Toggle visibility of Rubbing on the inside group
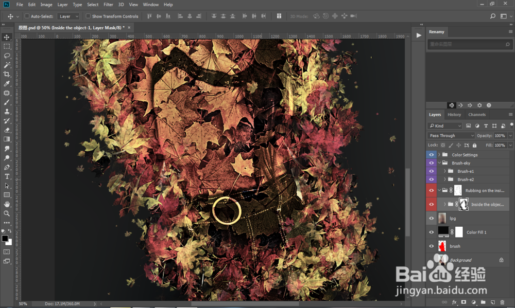515x308 pixels. click(431, 190)
